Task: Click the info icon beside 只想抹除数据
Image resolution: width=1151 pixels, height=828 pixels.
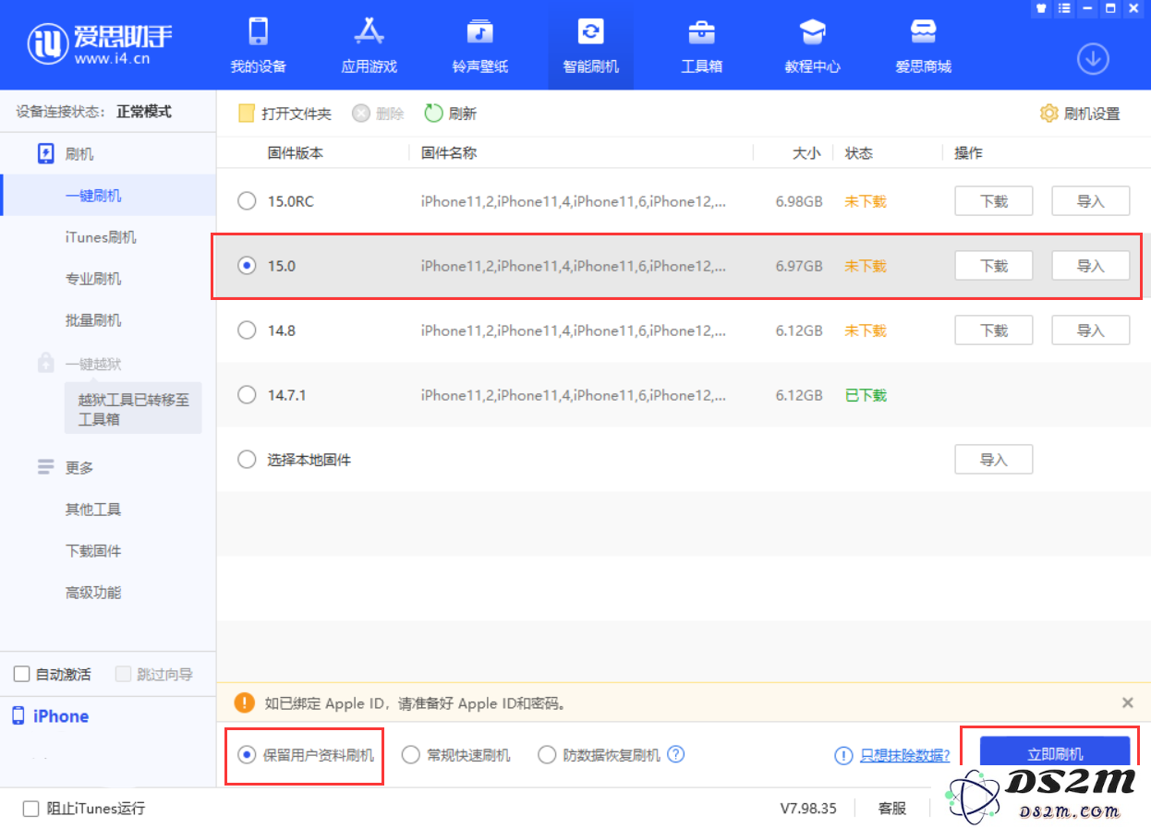Action: 843,755
